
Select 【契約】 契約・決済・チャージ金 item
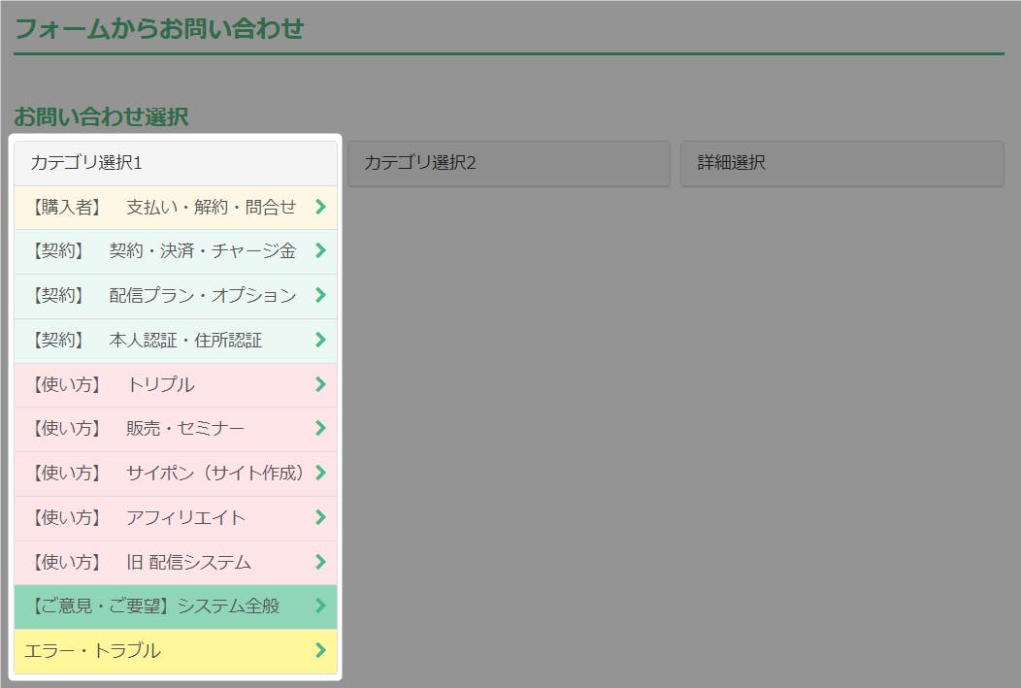tap(163, 251)
